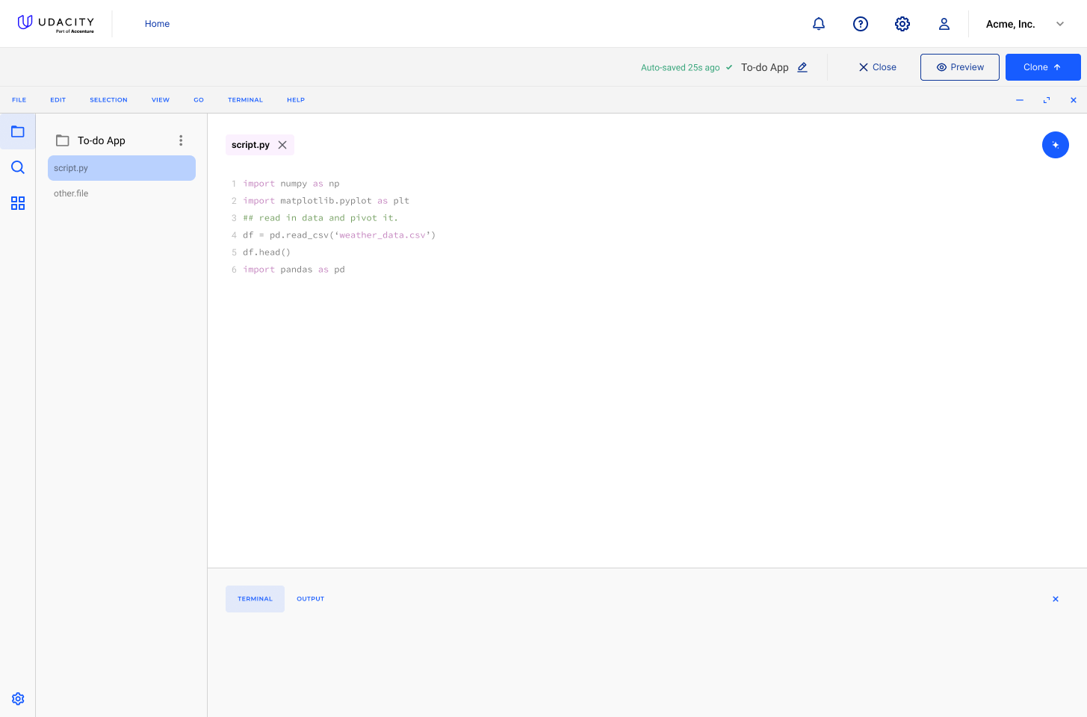Open the extensions grid sidebar icon

pyautogui.click(x=18, y=203)
